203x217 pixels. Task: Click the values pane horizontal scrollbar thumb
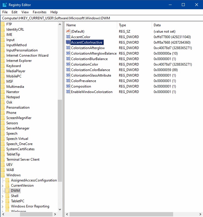click(121, 214)
